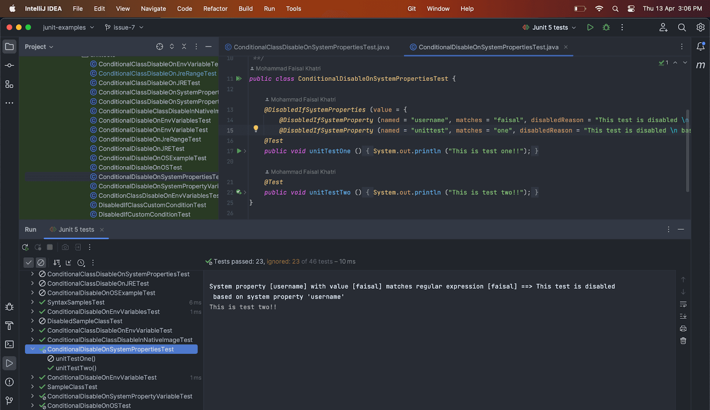Open Search Everywhere with the magnifier icon

tap(682, 27)
